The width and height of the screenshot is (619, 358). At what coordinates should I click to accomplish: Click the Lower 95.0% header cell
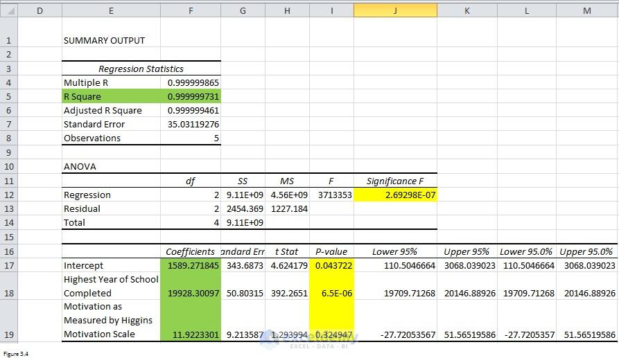pos(527,251)
